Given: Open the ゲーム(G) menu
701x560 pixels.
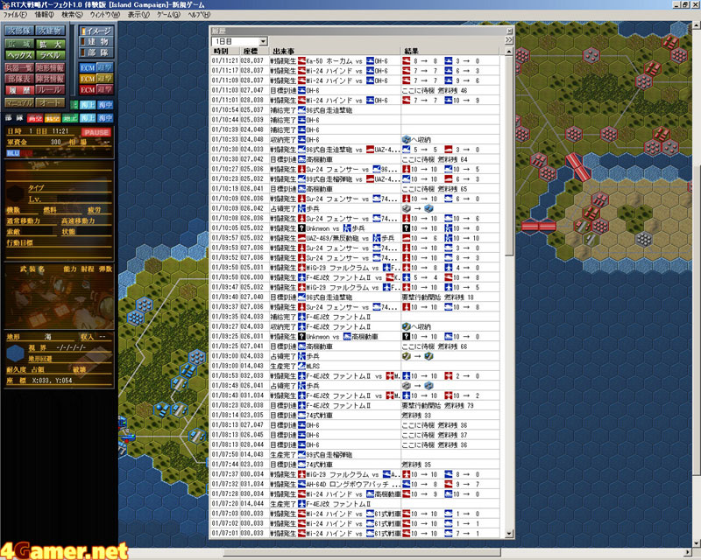Looking at the screenshot, I should click(168, 15).
